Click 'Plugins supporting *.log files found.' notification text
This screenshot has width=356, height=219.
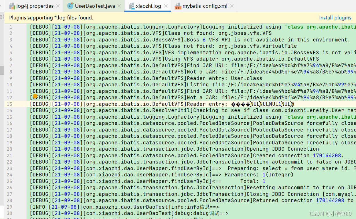click(51, 18)
